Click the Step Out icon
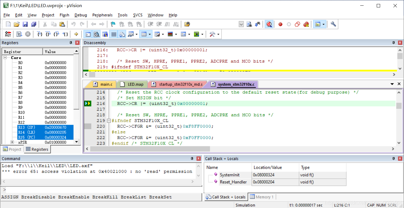This screenshot has height=208, width=404. (57, 34)
